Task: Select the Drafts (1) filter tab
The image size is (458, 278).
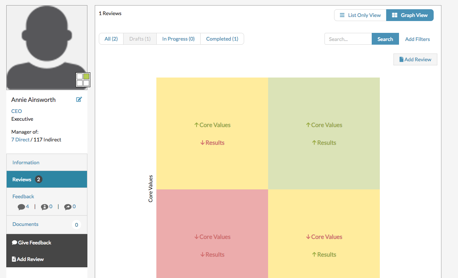Action: click(x=140, y=39)
